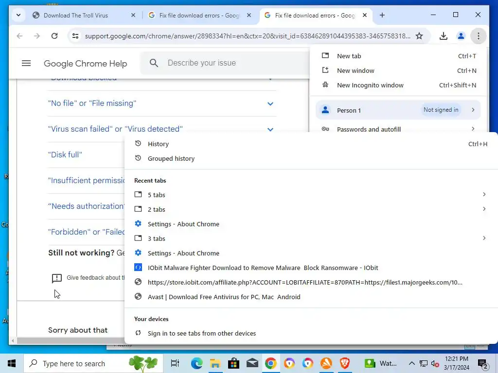Close the active Fix file download errors tab
Viewport: 498px width, 373px height.
(365, 15)
